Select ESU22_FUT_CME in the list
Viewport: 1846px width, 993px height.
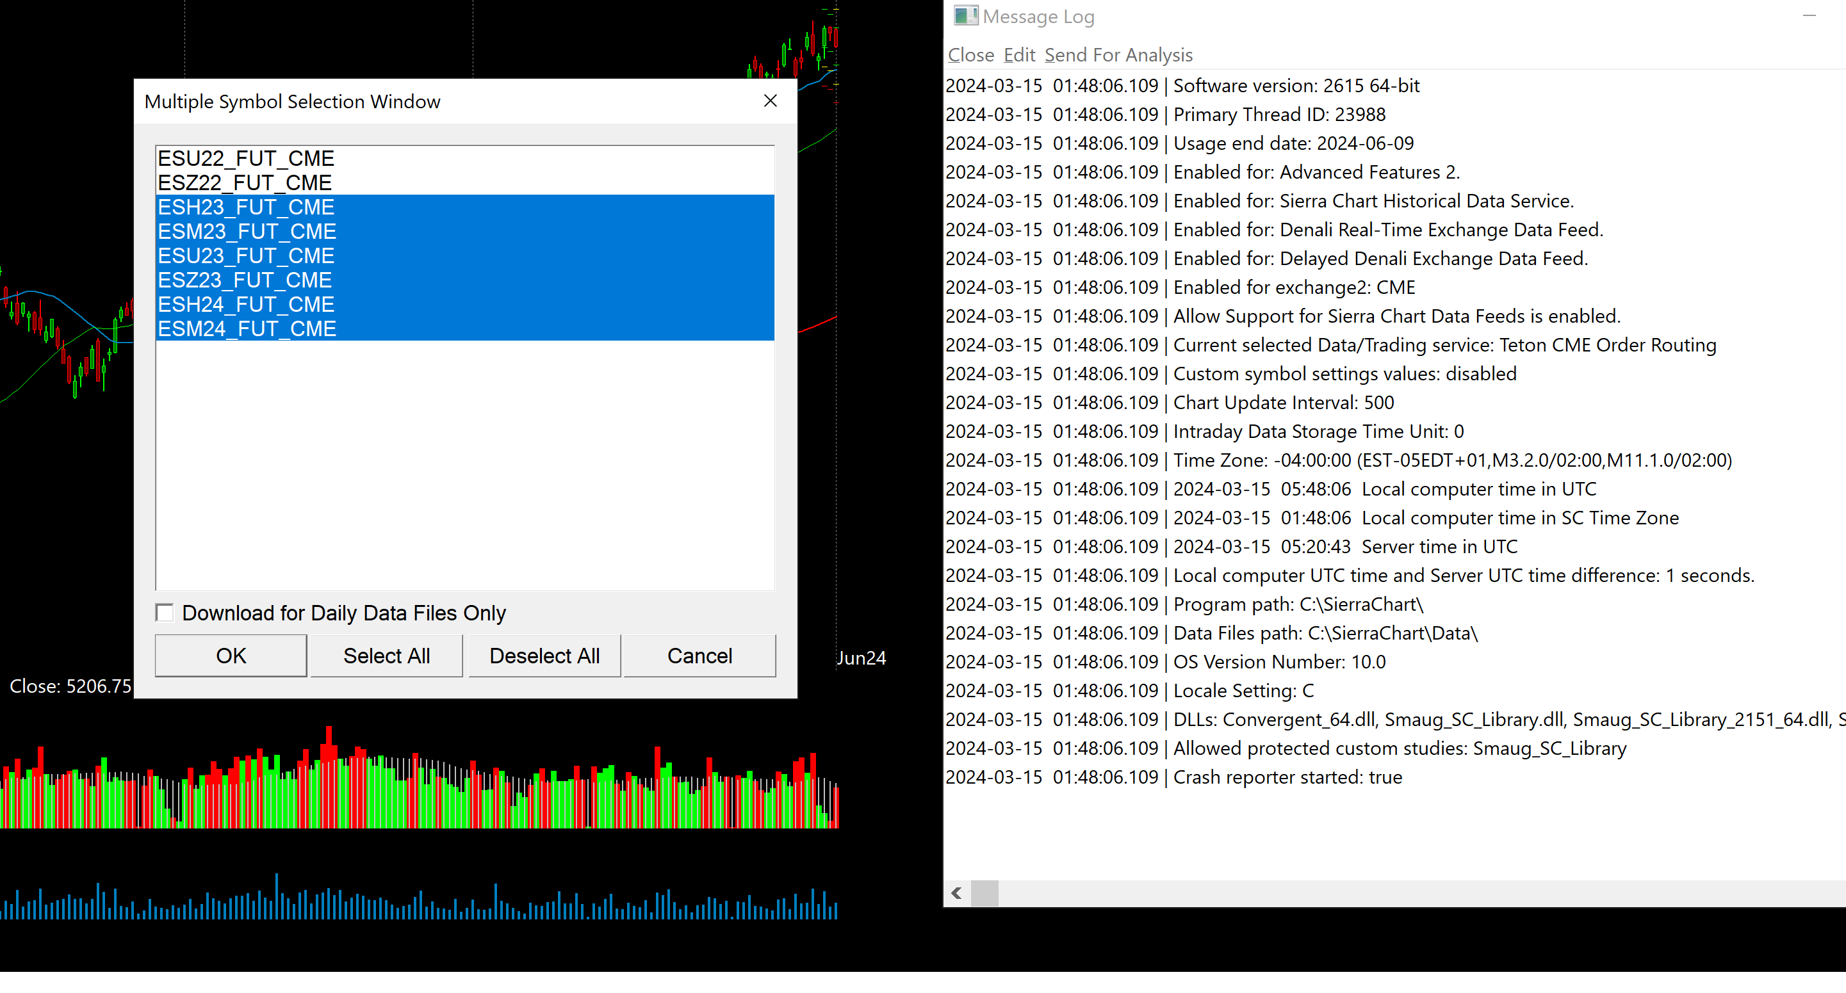pos(246,158)
